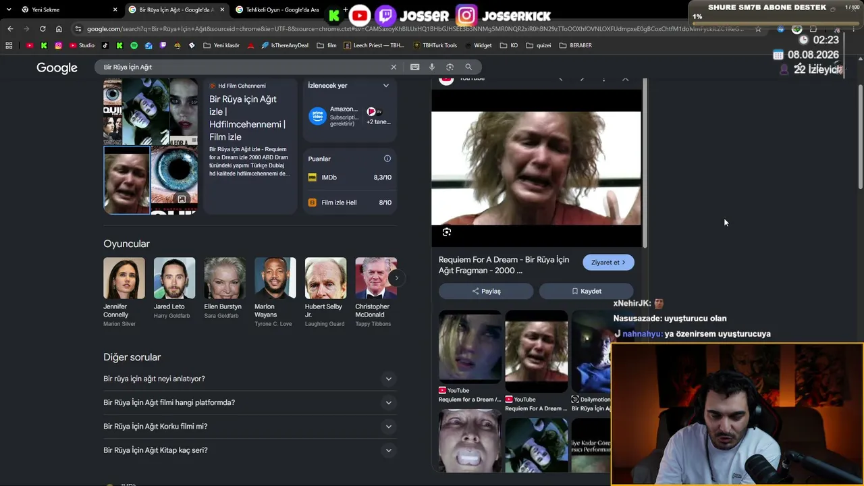Select Marlon Wayans cast photo
The height and width of the screenshot is (486, 864).
275,278
